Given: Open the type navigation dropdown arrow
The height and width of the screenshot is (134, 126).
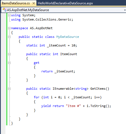Looking at the screenshot, I should [125, 10].
